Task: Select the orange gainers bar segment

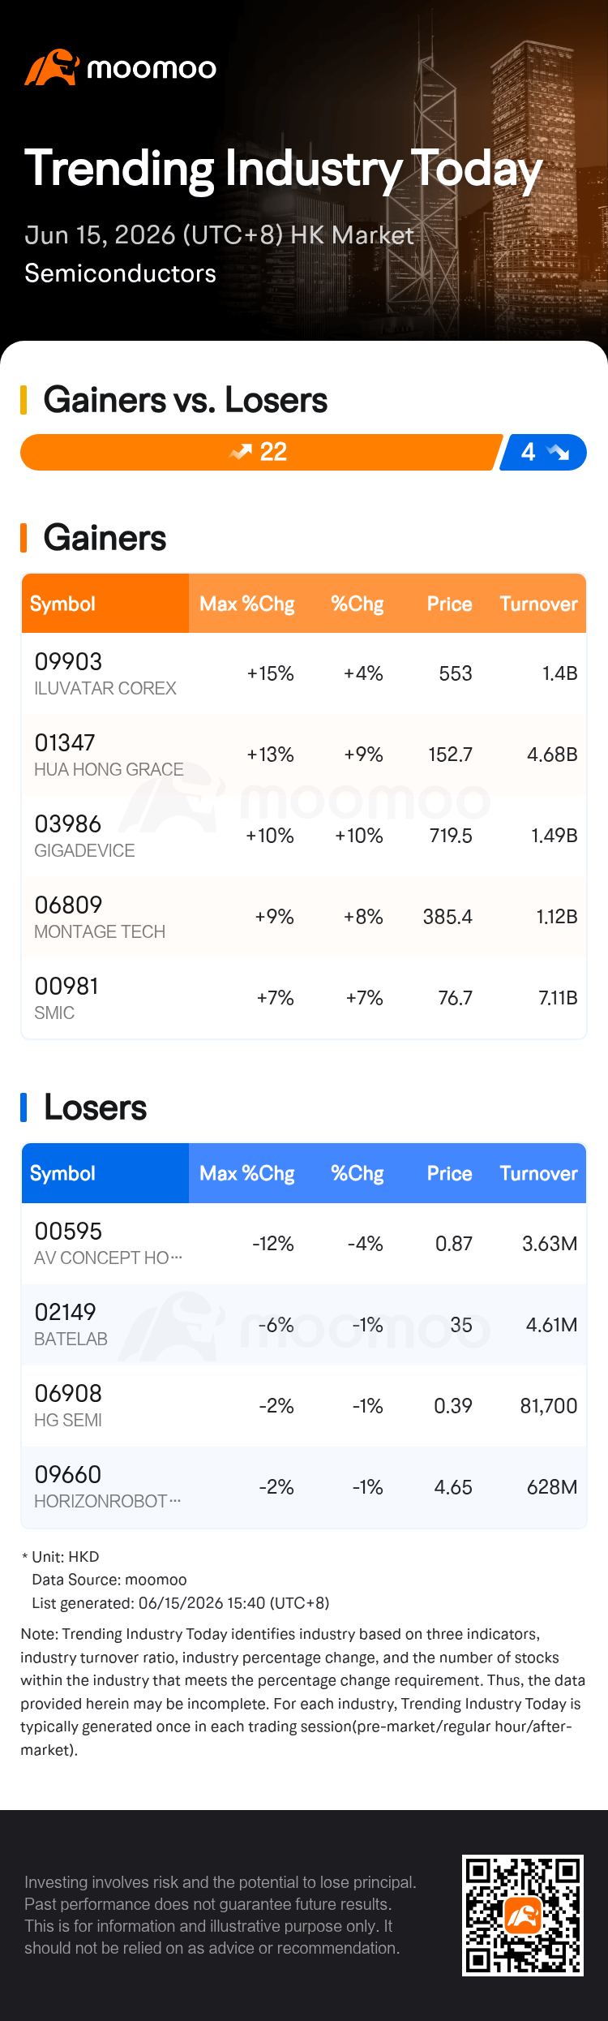Action: click(x=261, y=452)
